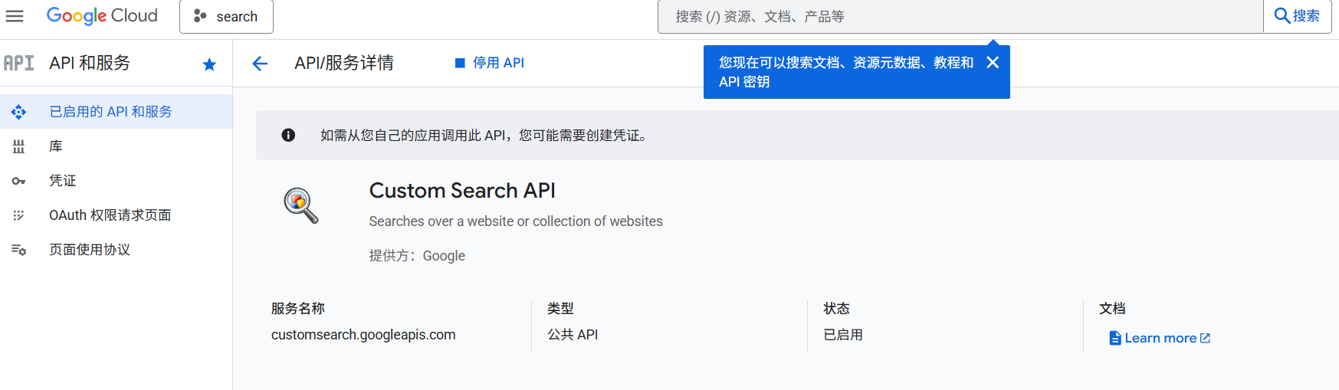Click the page usage agreements icon

click(18, 250)
